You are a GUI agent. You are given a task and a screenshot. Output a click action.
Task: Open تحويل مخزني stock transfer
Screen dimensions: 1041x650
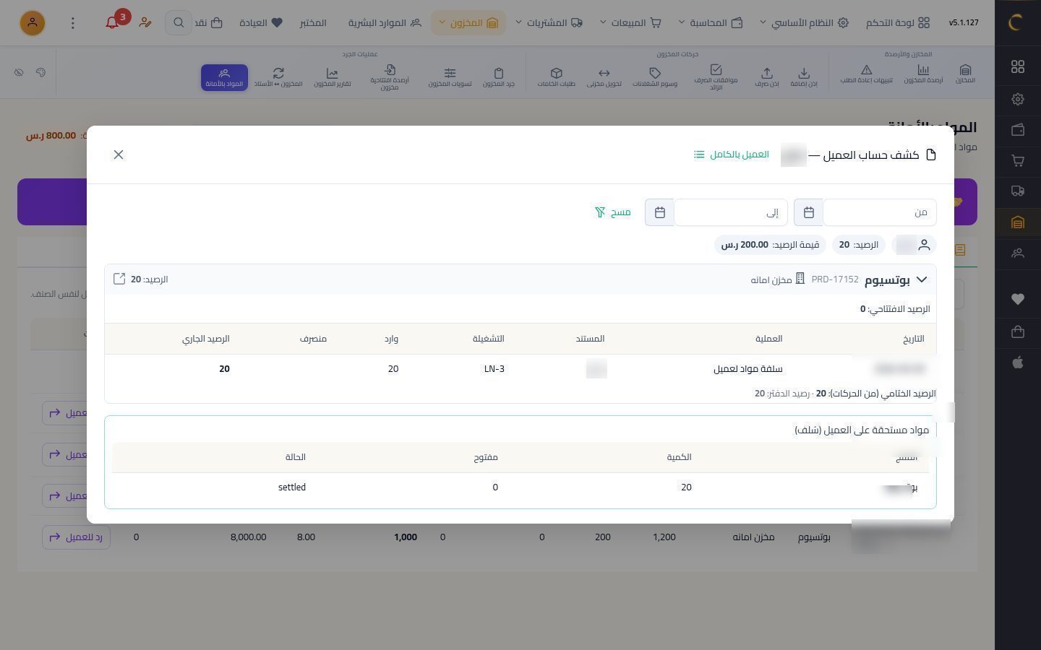(604, 77)
